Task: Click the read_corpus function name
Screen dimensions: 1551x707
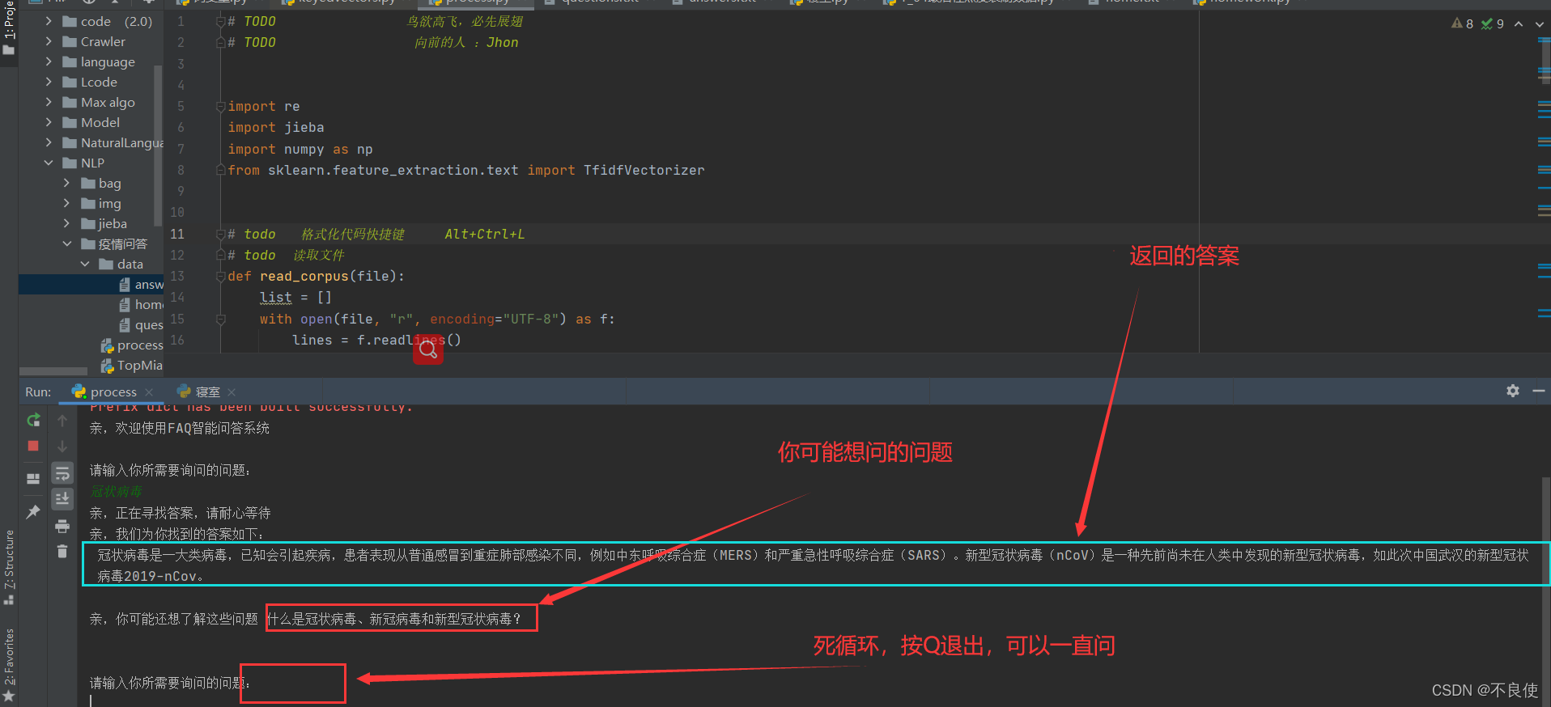Action: (x=304, y=276)
